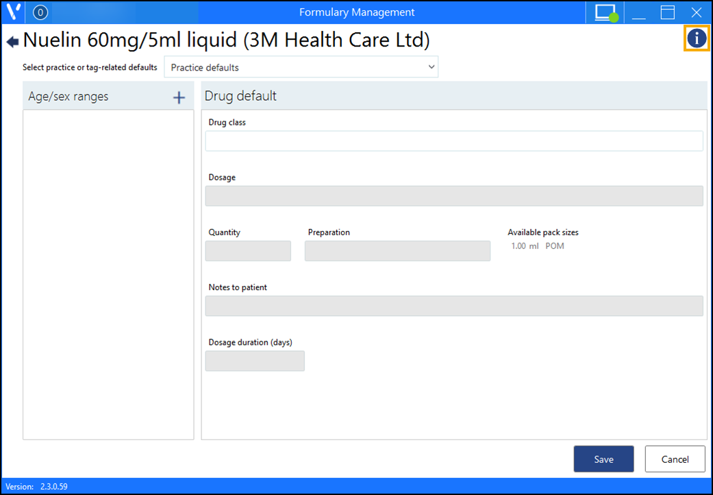This screenshot has width=713, height=495.
Task: Select the Notes to patient field
Action: (453, 306)
